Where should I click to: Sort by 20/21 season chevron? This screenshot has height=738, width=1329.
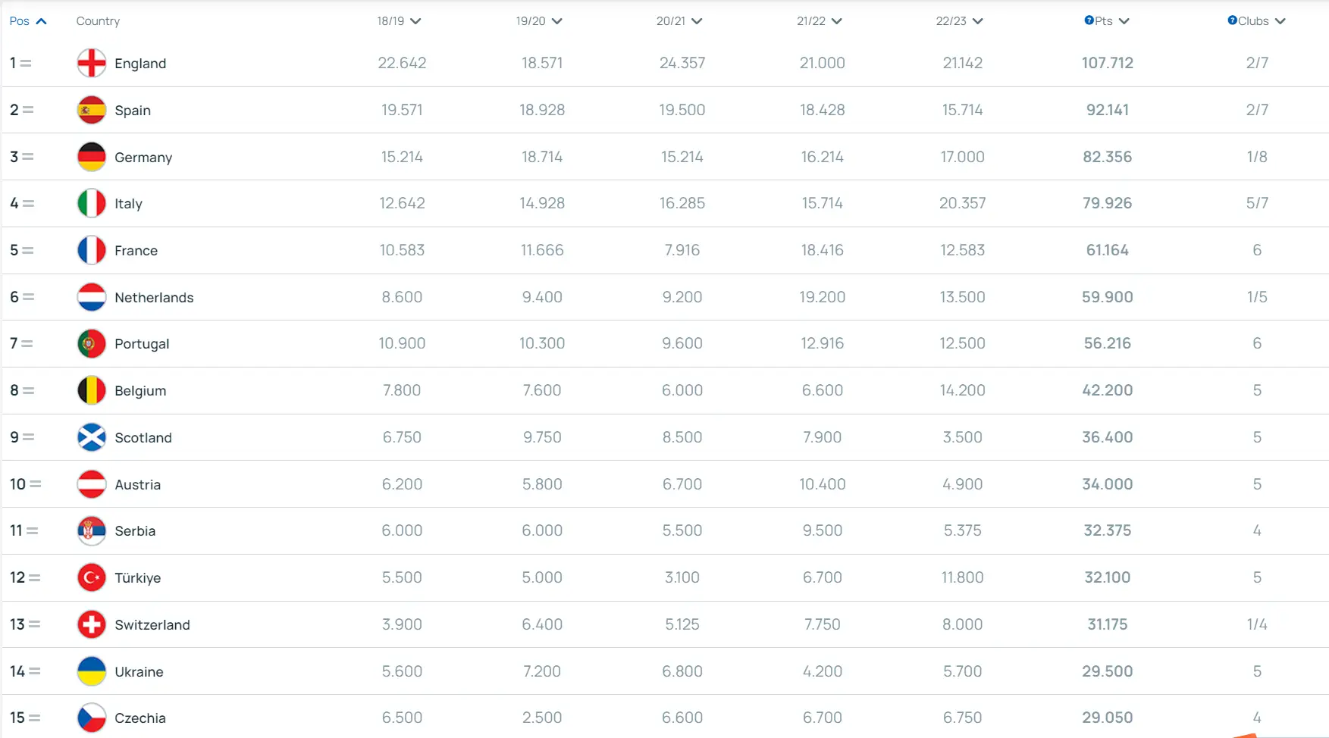coord(697,21)
